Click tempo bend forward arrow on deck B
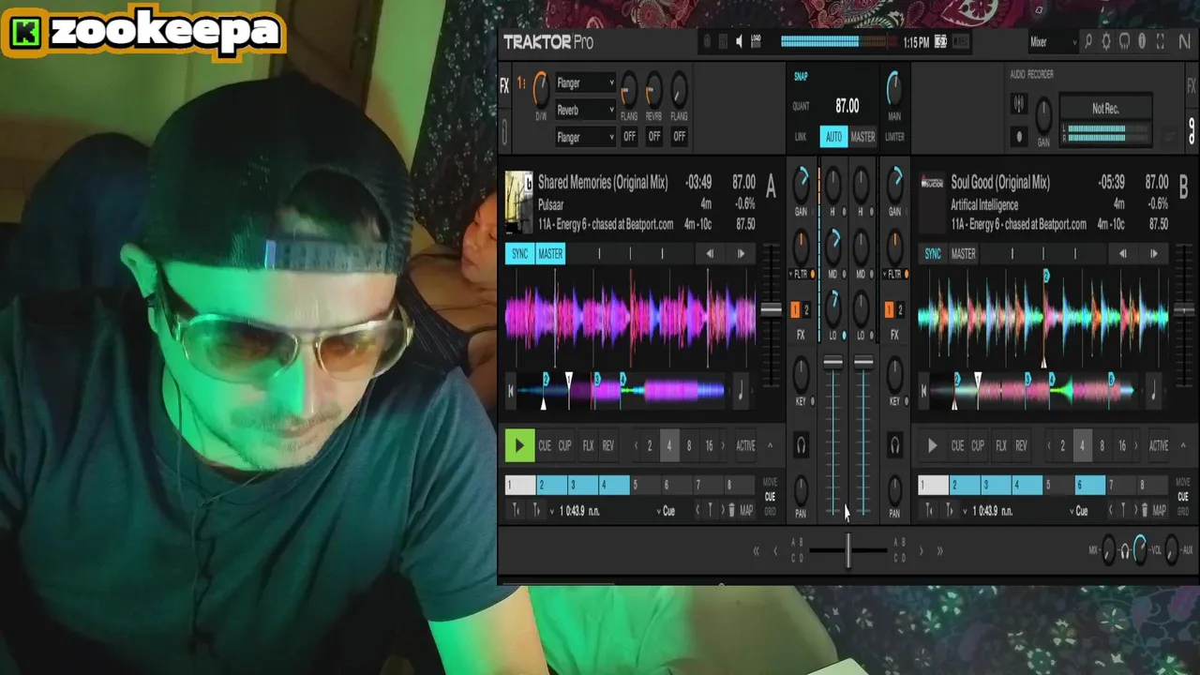This screenshot has height=675, width=1200. click(1153, 253)
